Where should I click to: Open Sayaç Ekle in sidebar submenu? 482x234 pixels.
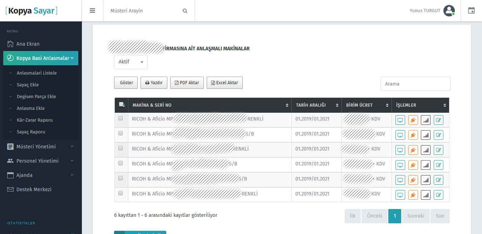28,85
